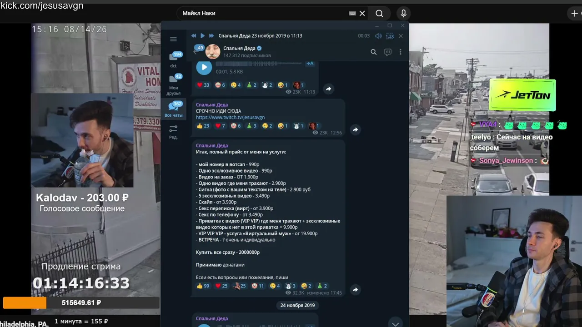Skip to next voice message in player
The image size is (582, 327).
pyautogui.click(x=211, y=36)
